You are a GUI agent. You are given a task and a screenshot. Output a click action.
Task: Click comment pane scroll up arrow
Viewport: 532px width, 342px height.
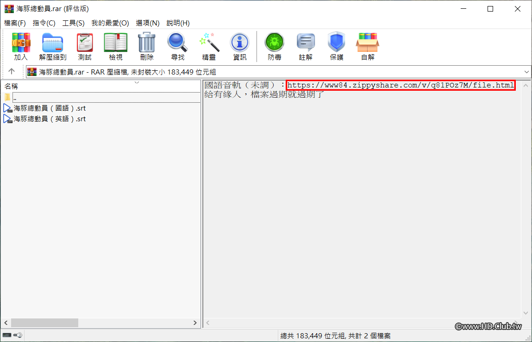(526, 85)
